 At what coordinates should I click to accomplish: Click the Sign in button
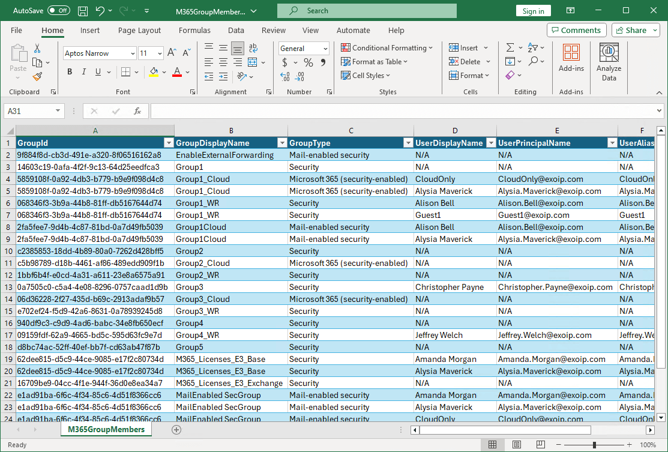(x=533, y=10)
